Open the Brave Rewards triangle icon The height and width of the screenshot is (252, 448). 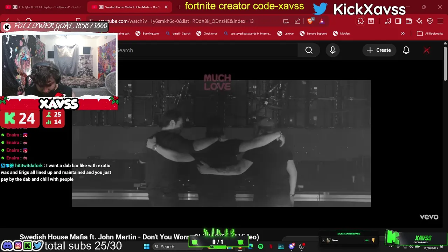(x=322, y=21)
